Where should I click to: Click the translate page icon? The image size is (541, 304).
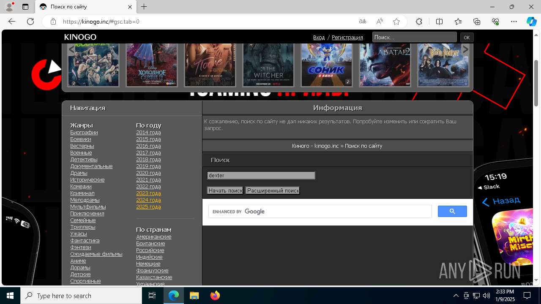(363, 22)
